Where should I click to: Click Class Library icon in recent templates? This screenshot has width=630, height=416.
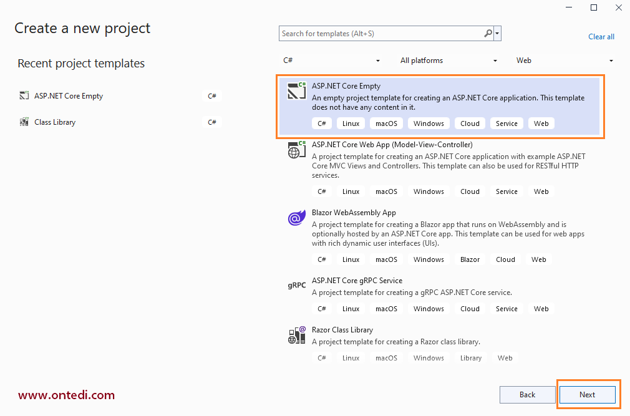pos(24,122)
